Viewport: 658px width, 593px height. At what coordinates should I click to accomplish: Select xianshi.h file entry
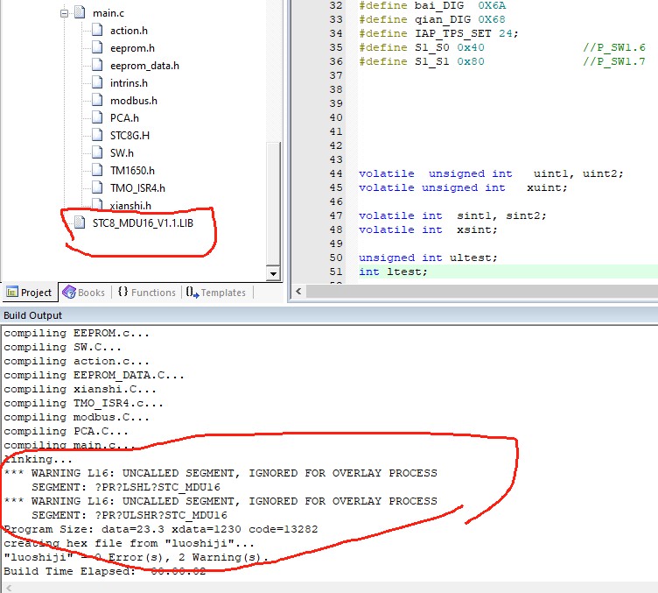click(130, 206)
